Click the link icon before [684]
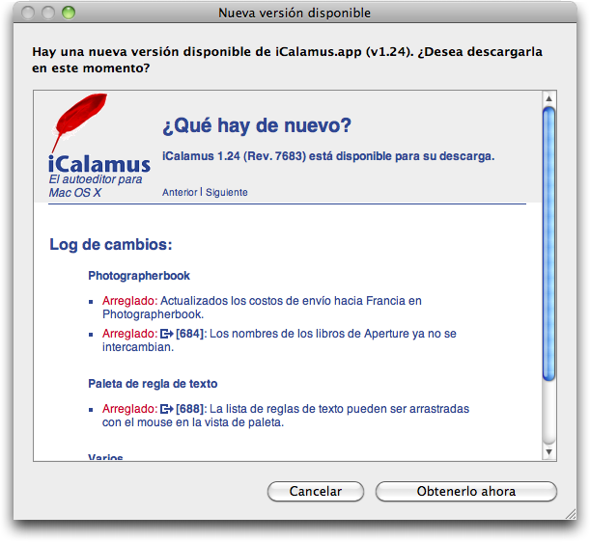The height and width of the screenshot is (542, 590). click(167, 334)
